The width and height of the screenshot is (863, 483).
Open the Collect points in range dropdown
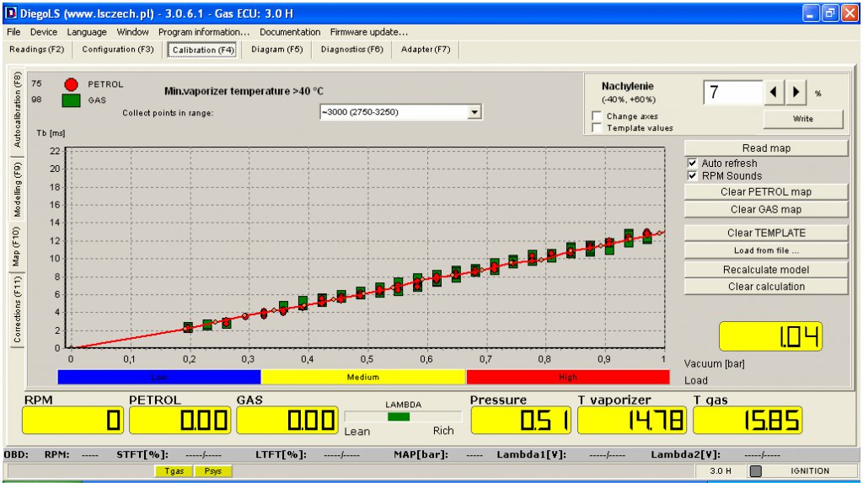474,112
